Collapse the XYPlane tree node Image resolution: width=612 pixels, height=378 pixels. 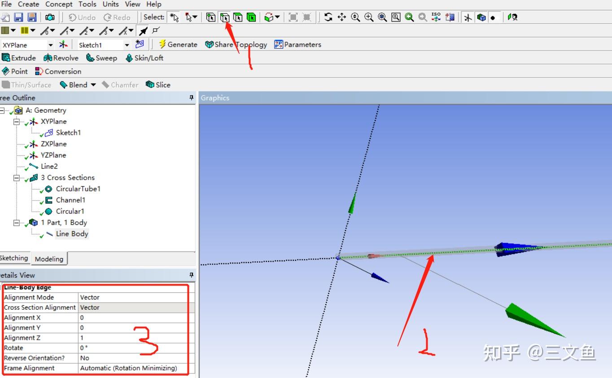[x=17, y=122]
